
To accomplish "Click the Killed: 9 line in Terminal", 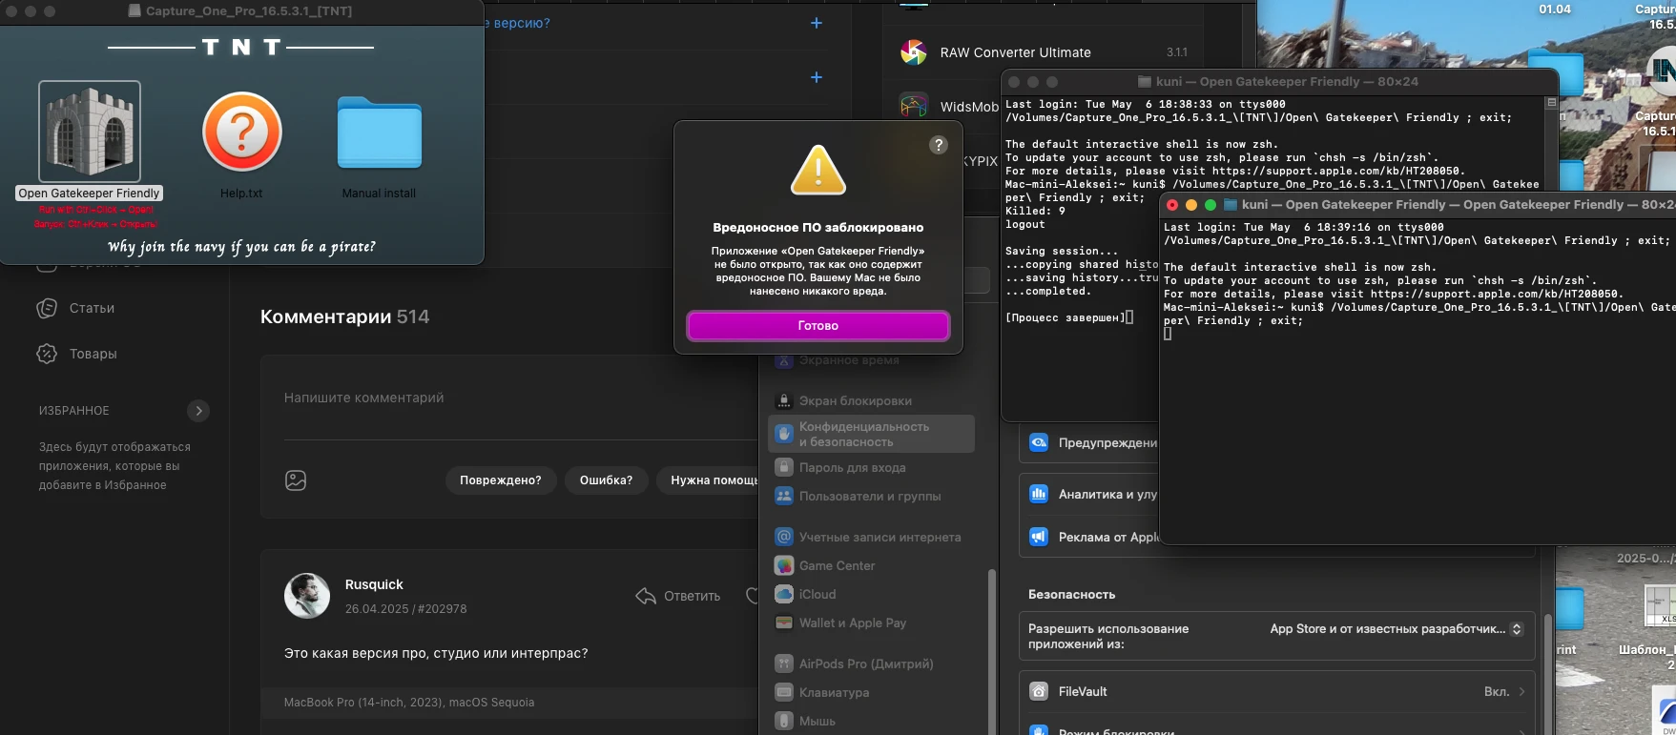I will 1035,212.
